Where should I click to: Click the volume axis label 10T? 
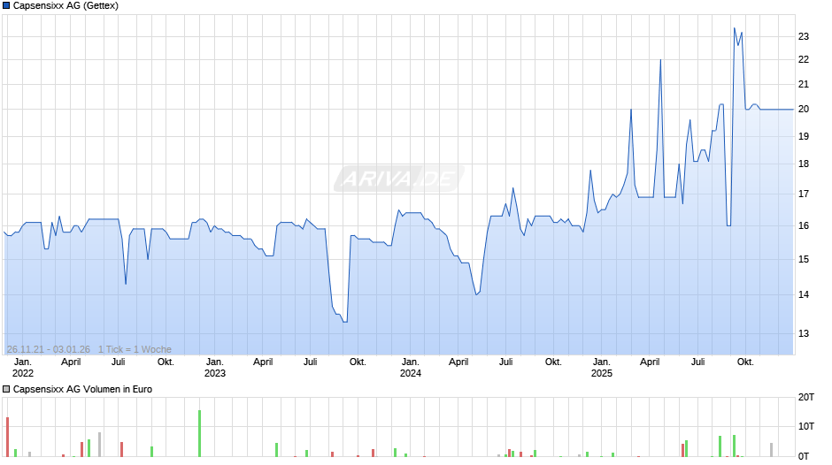(806, 426)
